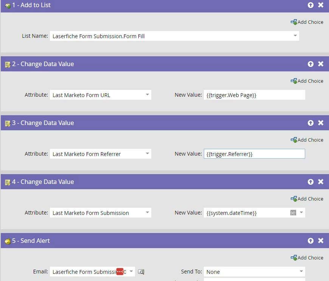Remove step 4 Change Data Value
The image size is (329, 281).
point(321,182)
